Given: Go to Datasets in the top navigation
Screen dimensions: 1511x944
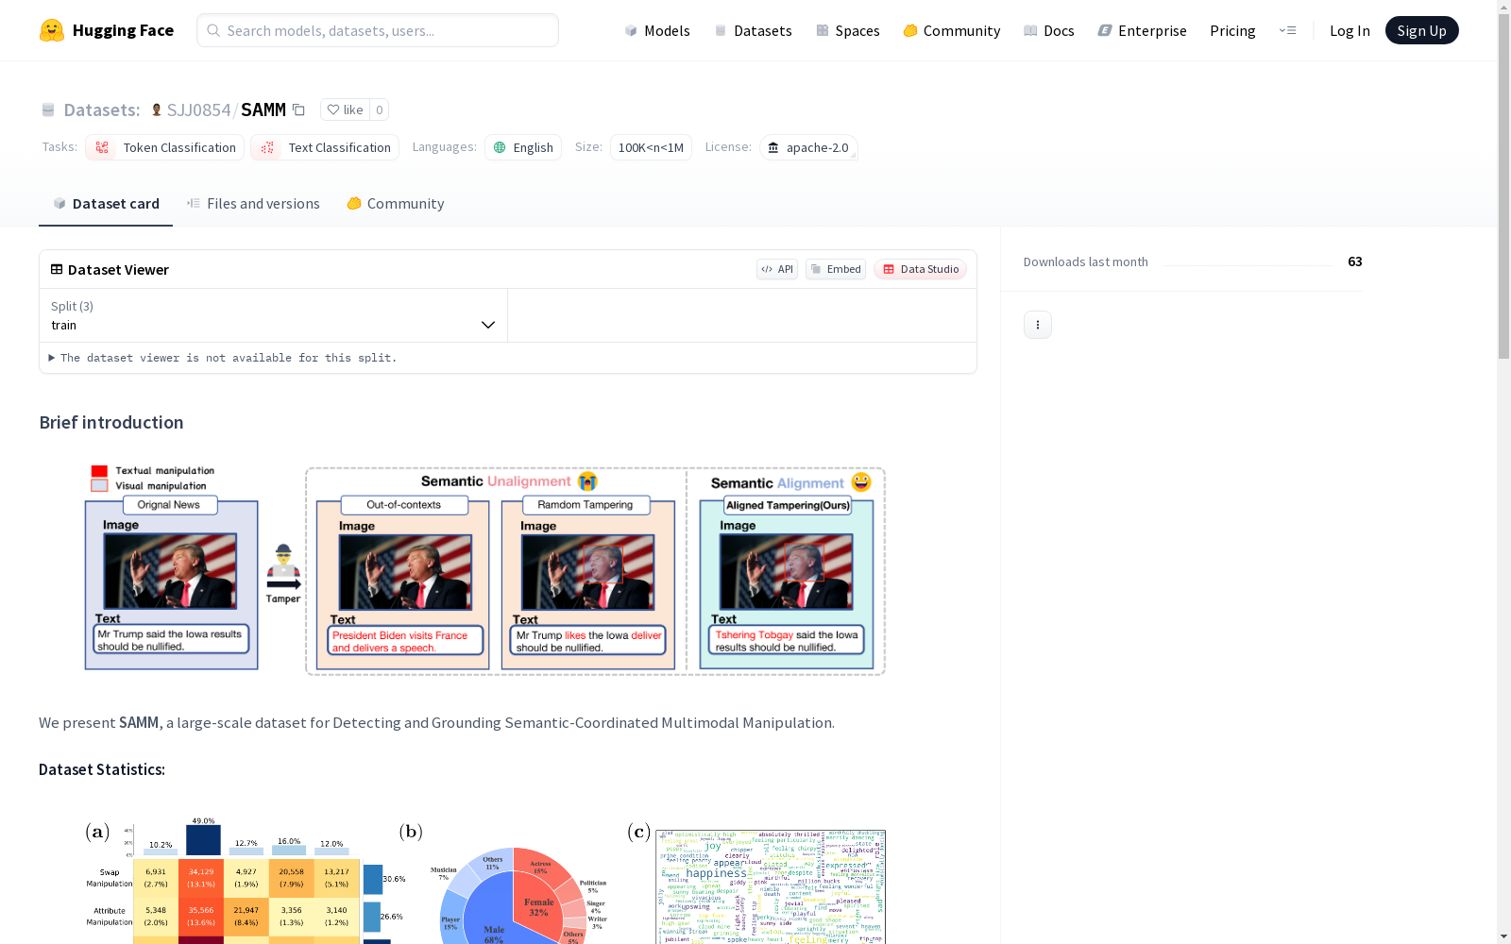Looking at the screenshot, I should tap(753, 30).
